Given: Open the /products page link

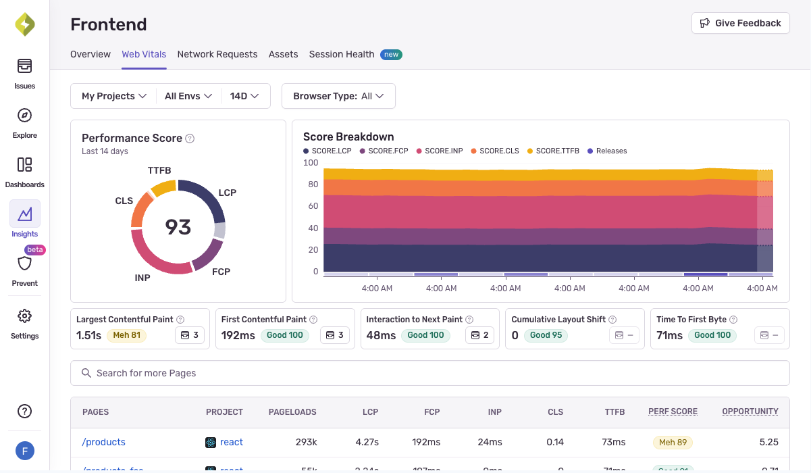Looking at the screenshot, I should tap(103, 442).
